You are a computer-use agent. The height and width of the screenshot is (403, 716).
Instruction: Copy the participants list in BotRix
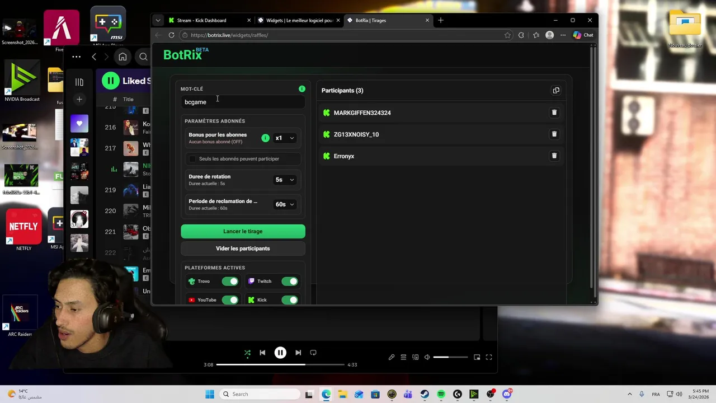click(556, 90)
